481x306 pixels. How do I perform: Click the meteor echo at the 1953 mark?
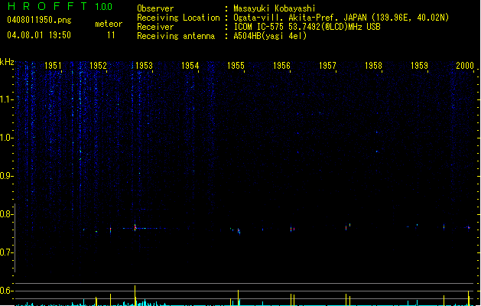point(135,227)
